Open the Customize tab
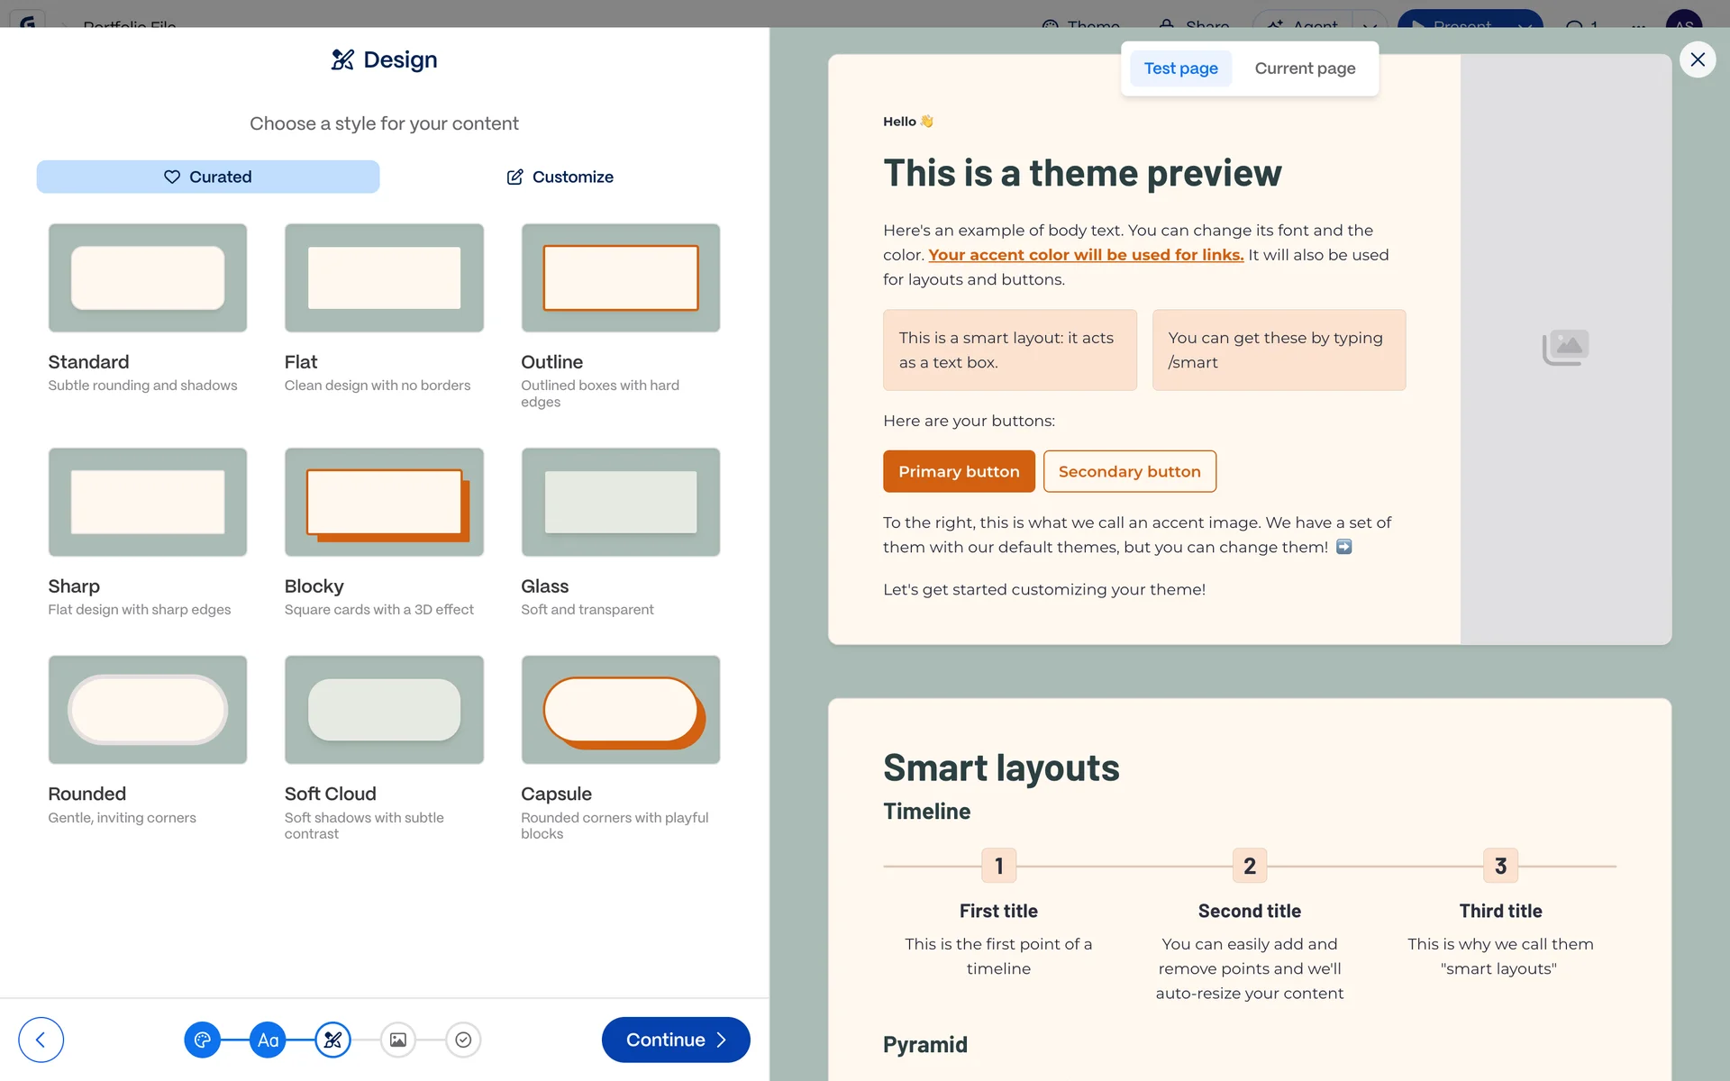The image size is (1730, 1081). click(x=560, y=177)
